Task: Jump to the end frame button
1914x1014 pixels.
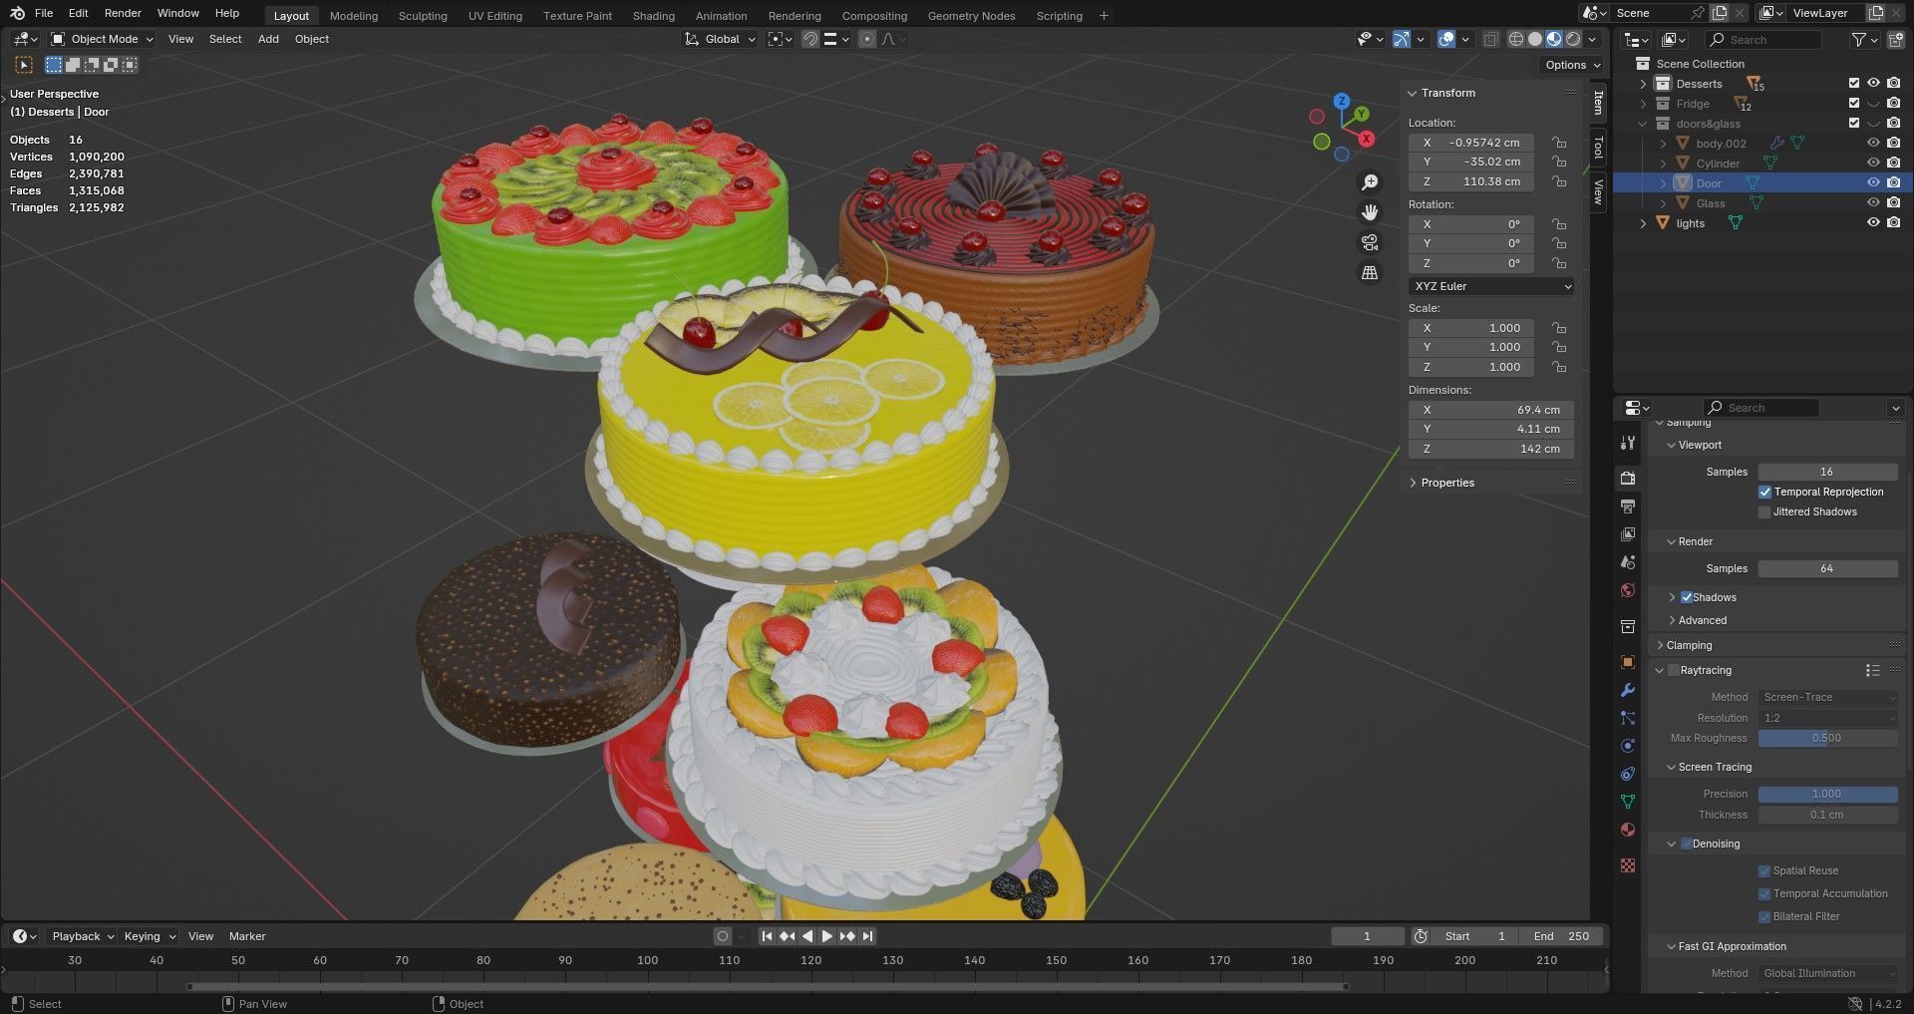Action: pyautogui.click(x=868, y=936)
